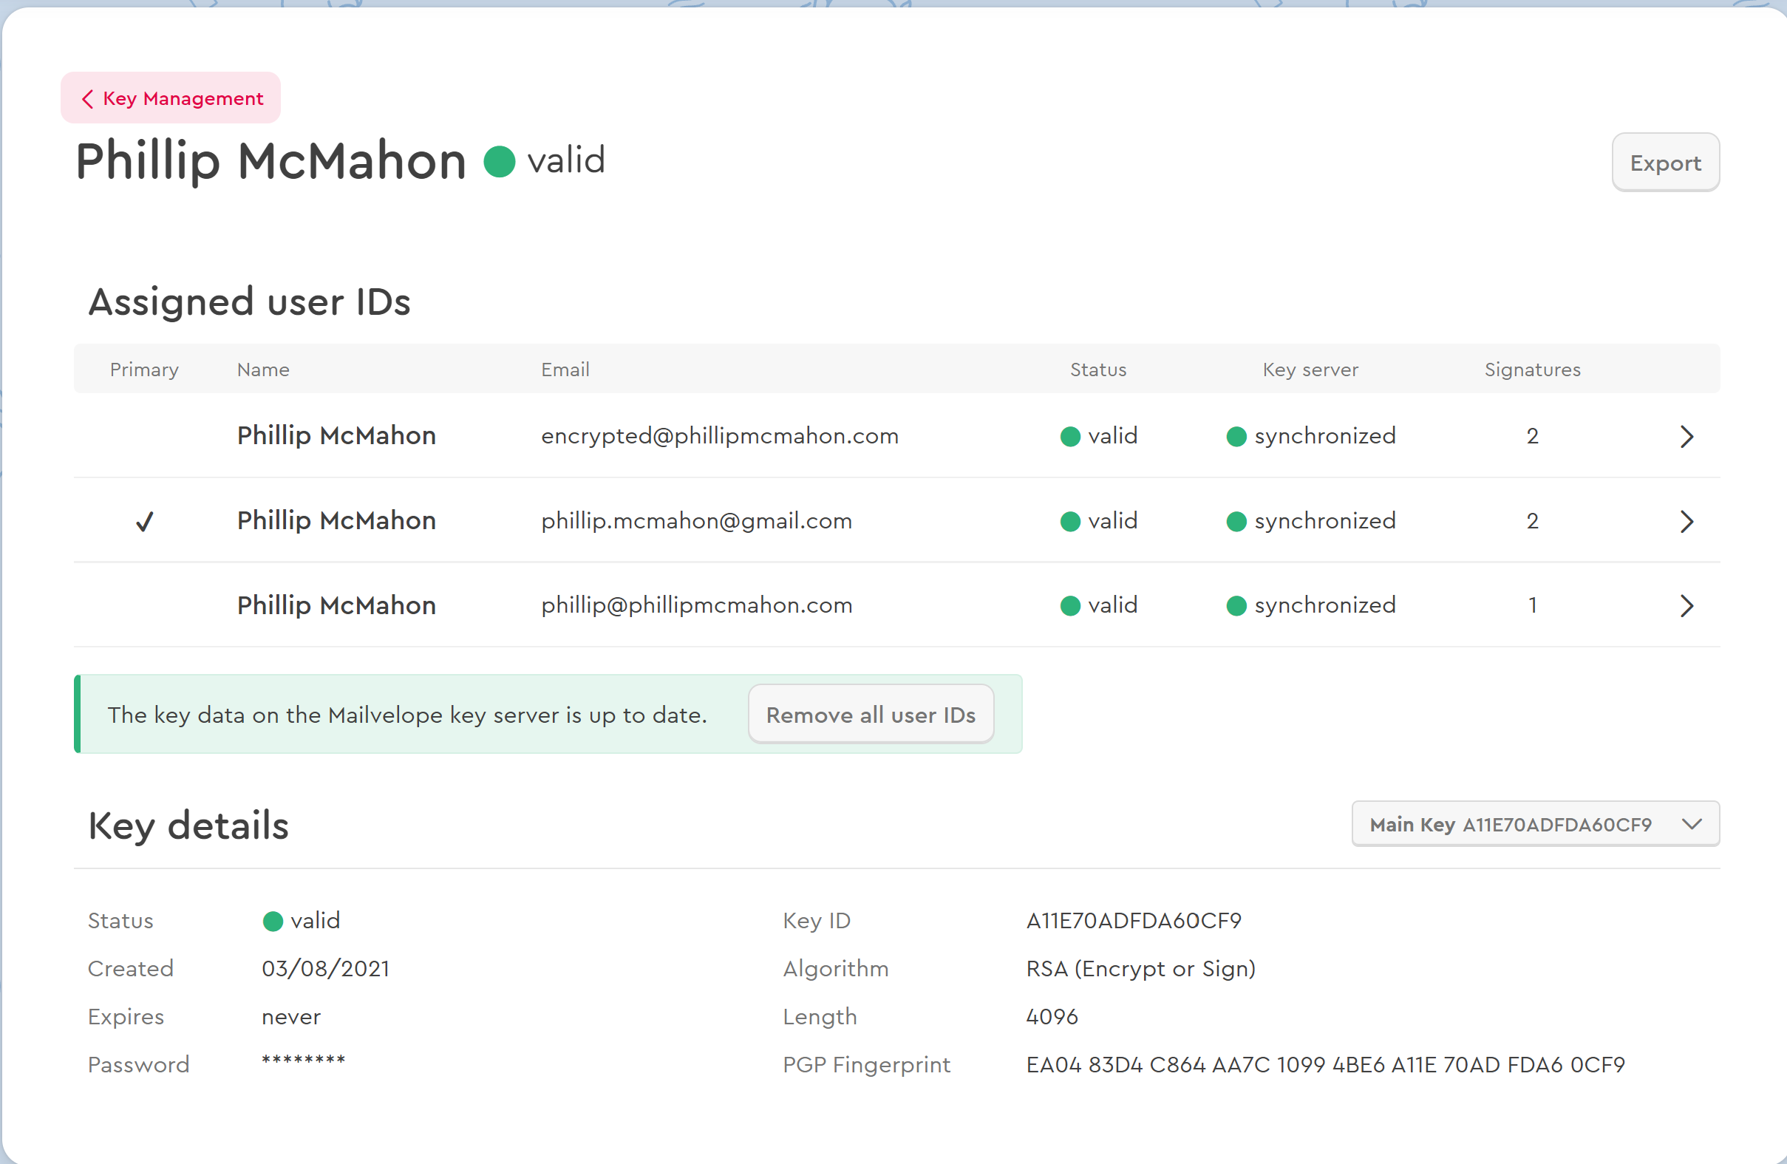Mark phillip@phillipmcmahon.com as primary user ID

pos(144,606)
